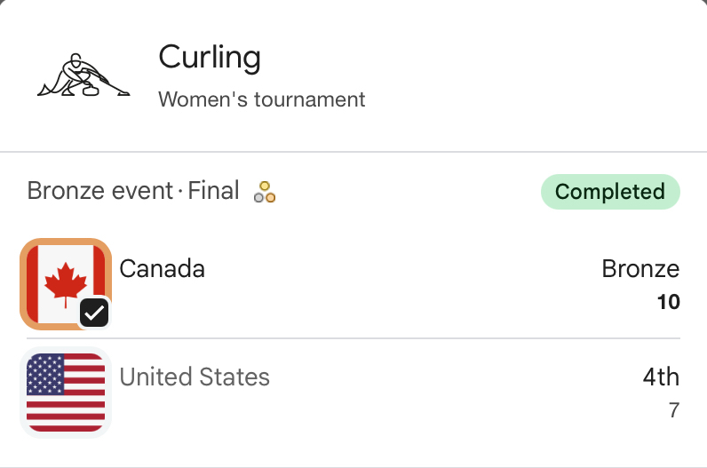Click the United States score of 7

pyautogui.click(x=674, y=410)
